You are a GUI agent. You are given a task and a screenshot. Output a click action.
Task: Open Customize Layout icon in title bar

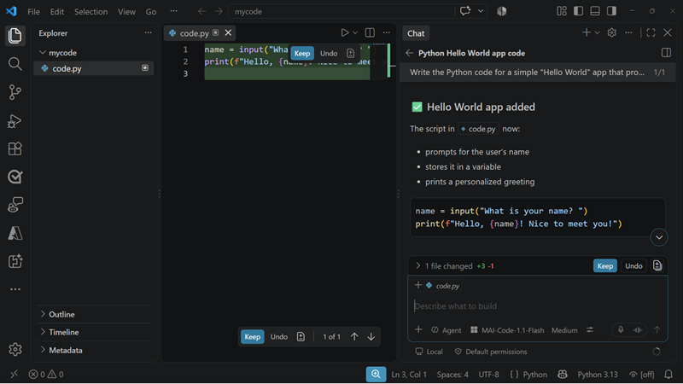pos(562,11)
